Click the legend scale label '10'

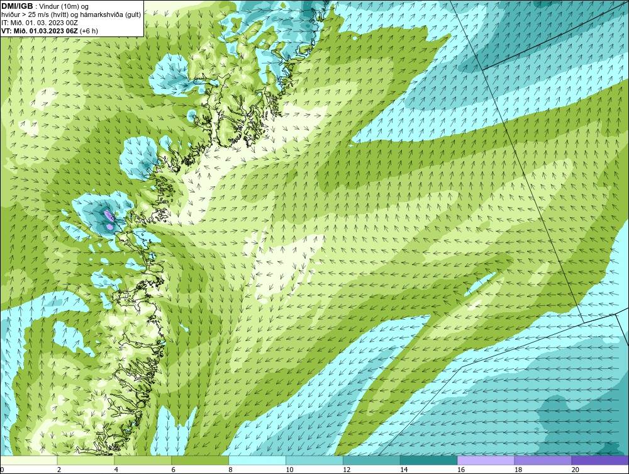[x=289, y=470]
